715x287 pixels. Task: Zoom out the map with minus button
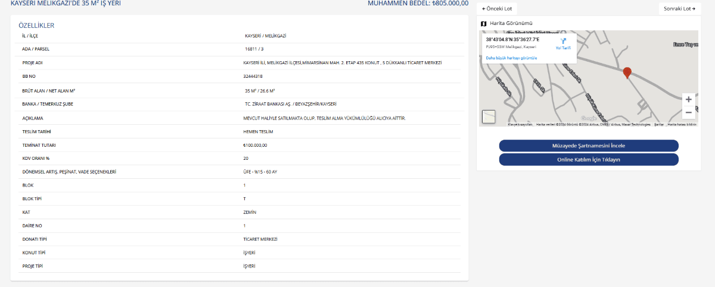pos(689,112)
